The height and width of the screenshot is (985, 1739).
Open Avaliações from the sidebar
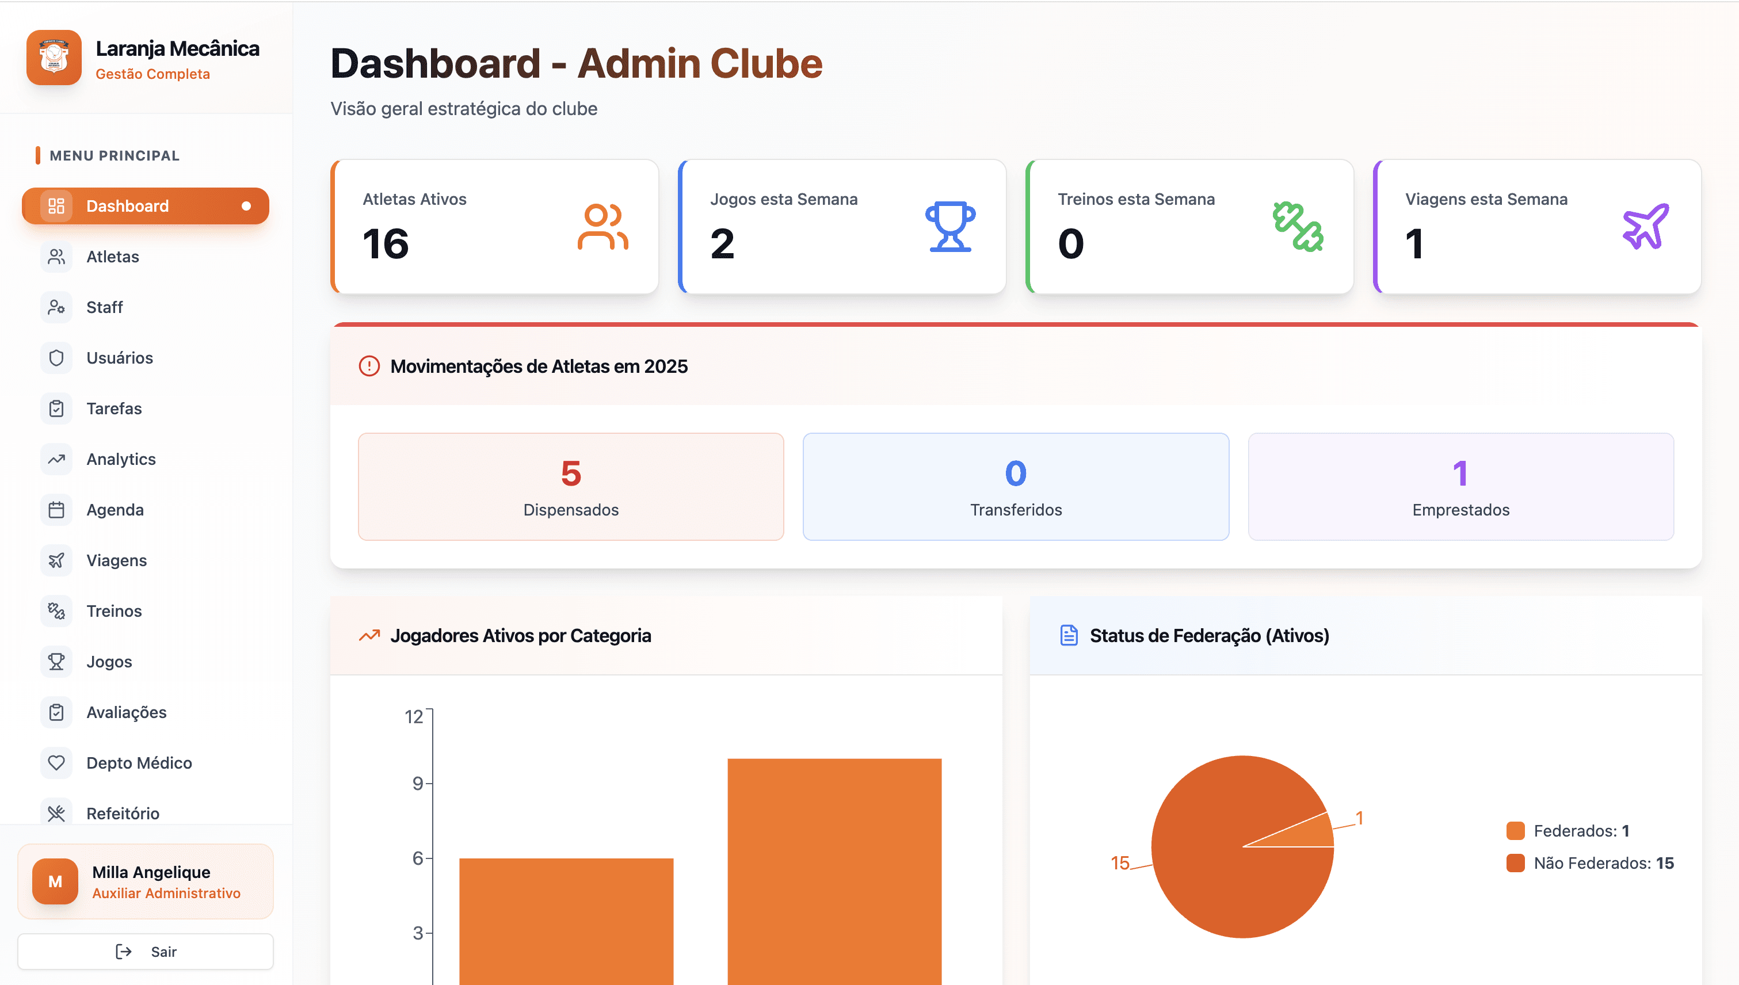click(x=126, y=712)
